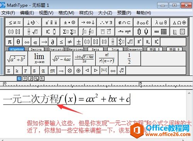Select the left-aligned tab stop
193x141 pixels.
click(x=19, y=79)
